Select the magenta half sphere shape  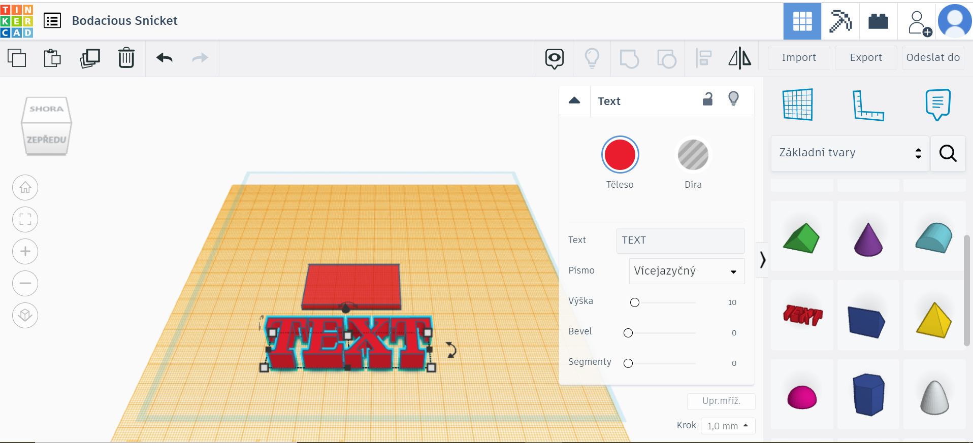tap(802, 397)
